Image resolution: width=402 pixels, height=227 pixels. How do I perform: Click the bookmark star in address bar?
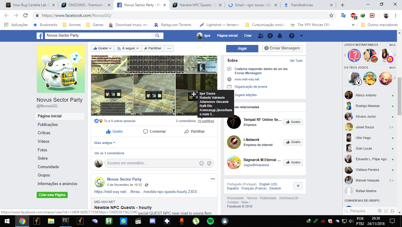(331, 15)
